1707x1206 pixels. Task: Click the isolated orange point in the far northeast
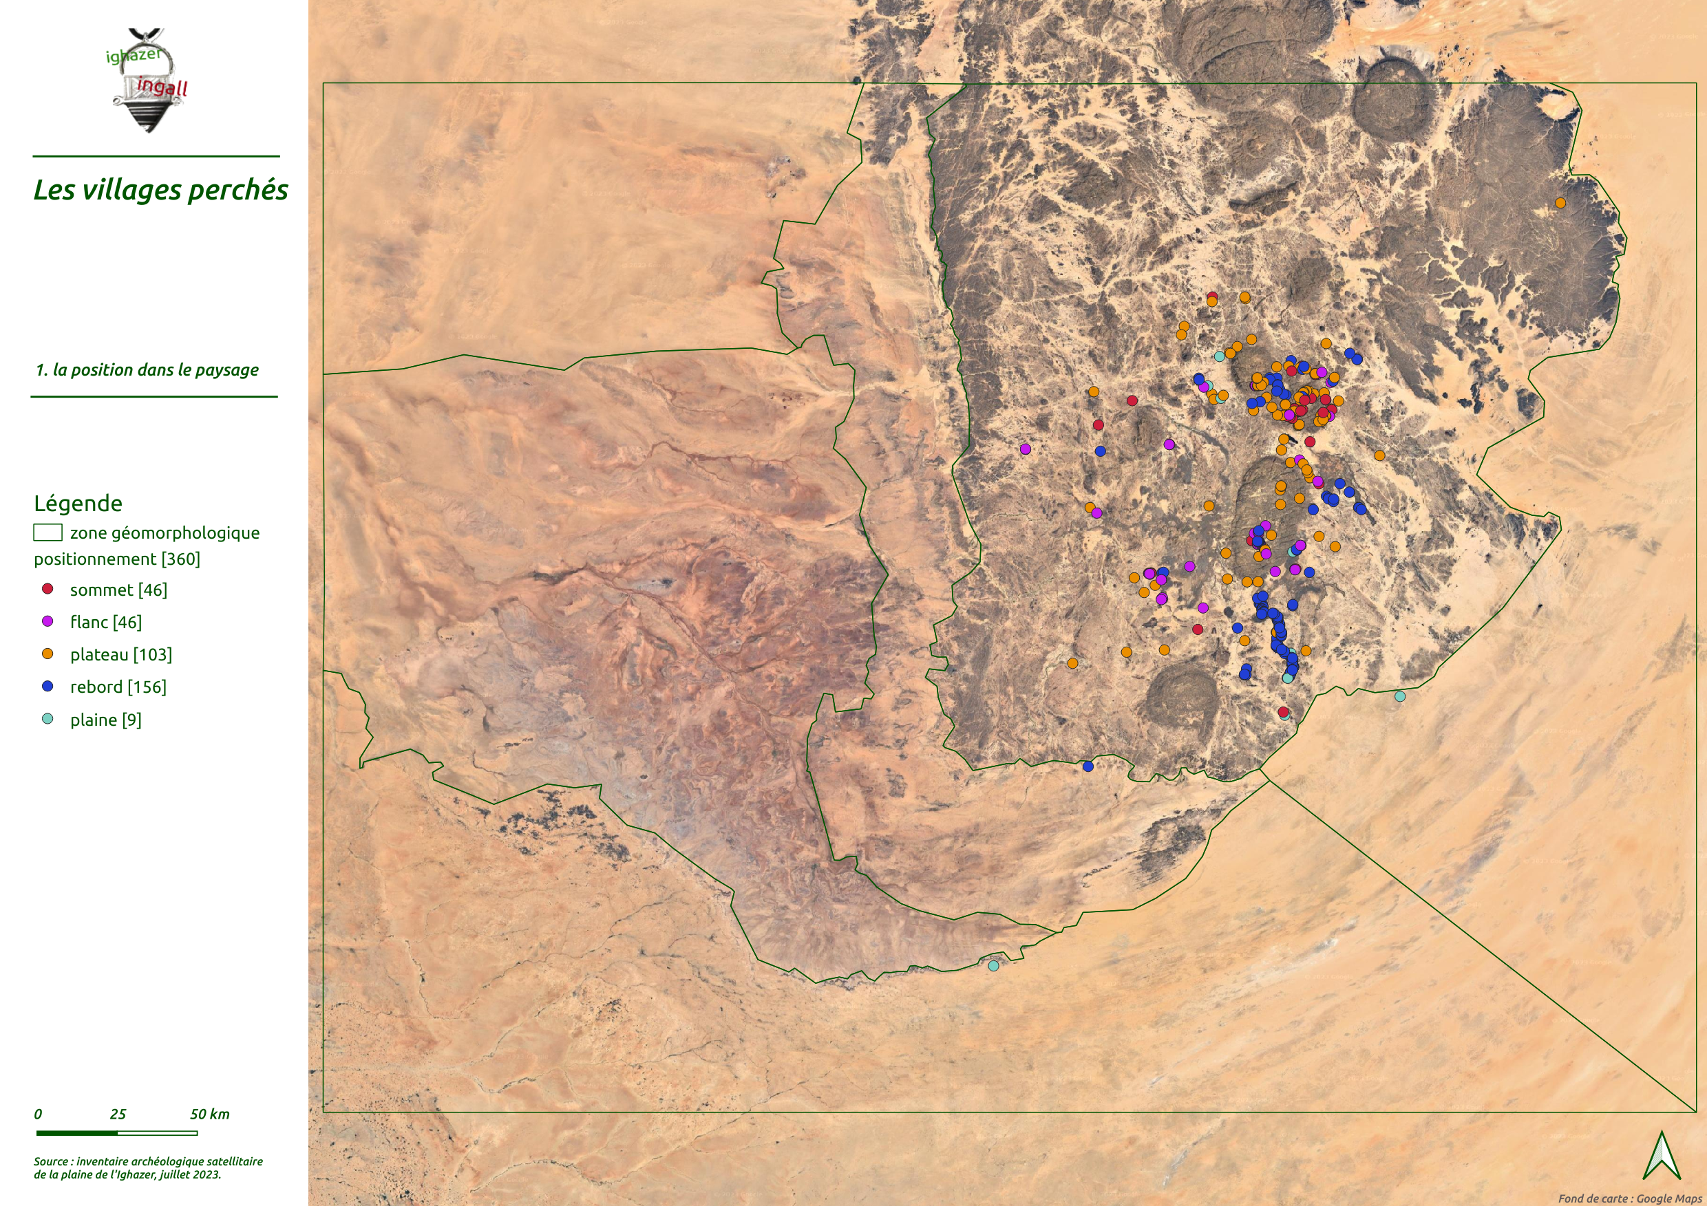[1560, 203]
